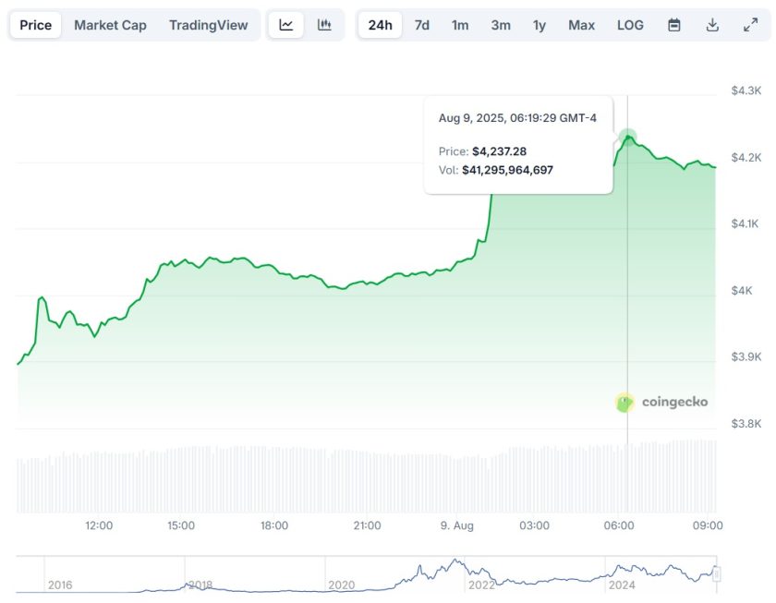Click the highlighted price point marker on the chart
Screen dimensions: 776x603
[628, 138]
